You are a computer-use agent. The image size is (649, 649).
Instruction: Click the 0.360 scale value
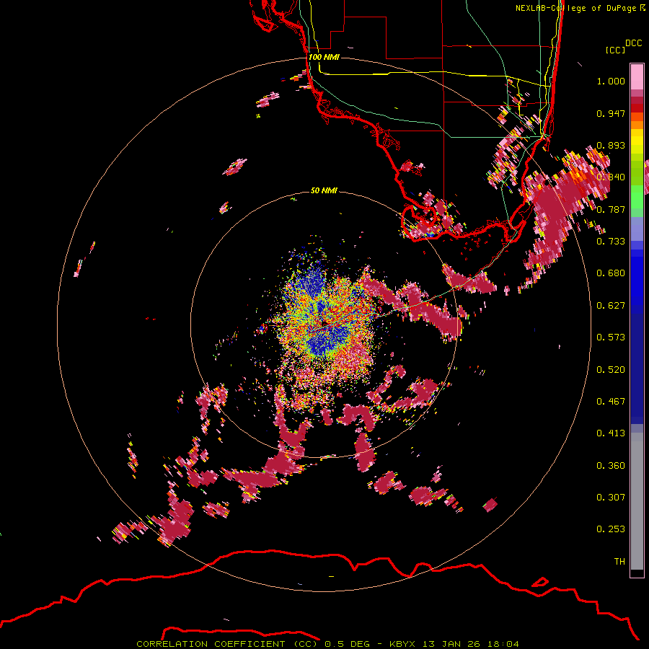pos(611,466)
